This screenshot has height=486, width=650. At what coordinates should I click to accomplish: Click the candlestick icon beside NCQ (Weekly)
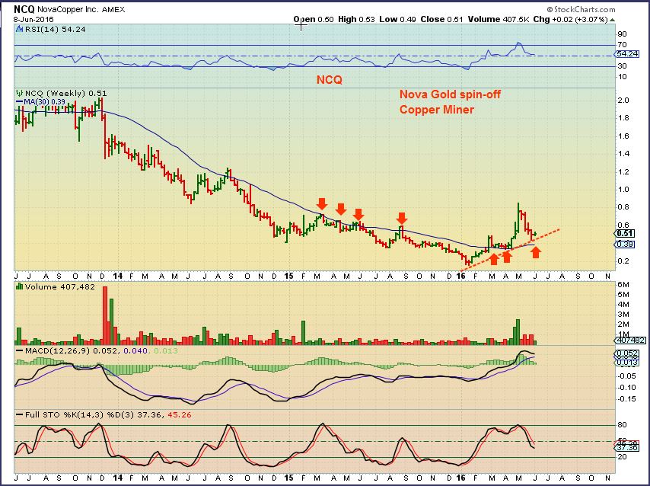click(19, 94)
